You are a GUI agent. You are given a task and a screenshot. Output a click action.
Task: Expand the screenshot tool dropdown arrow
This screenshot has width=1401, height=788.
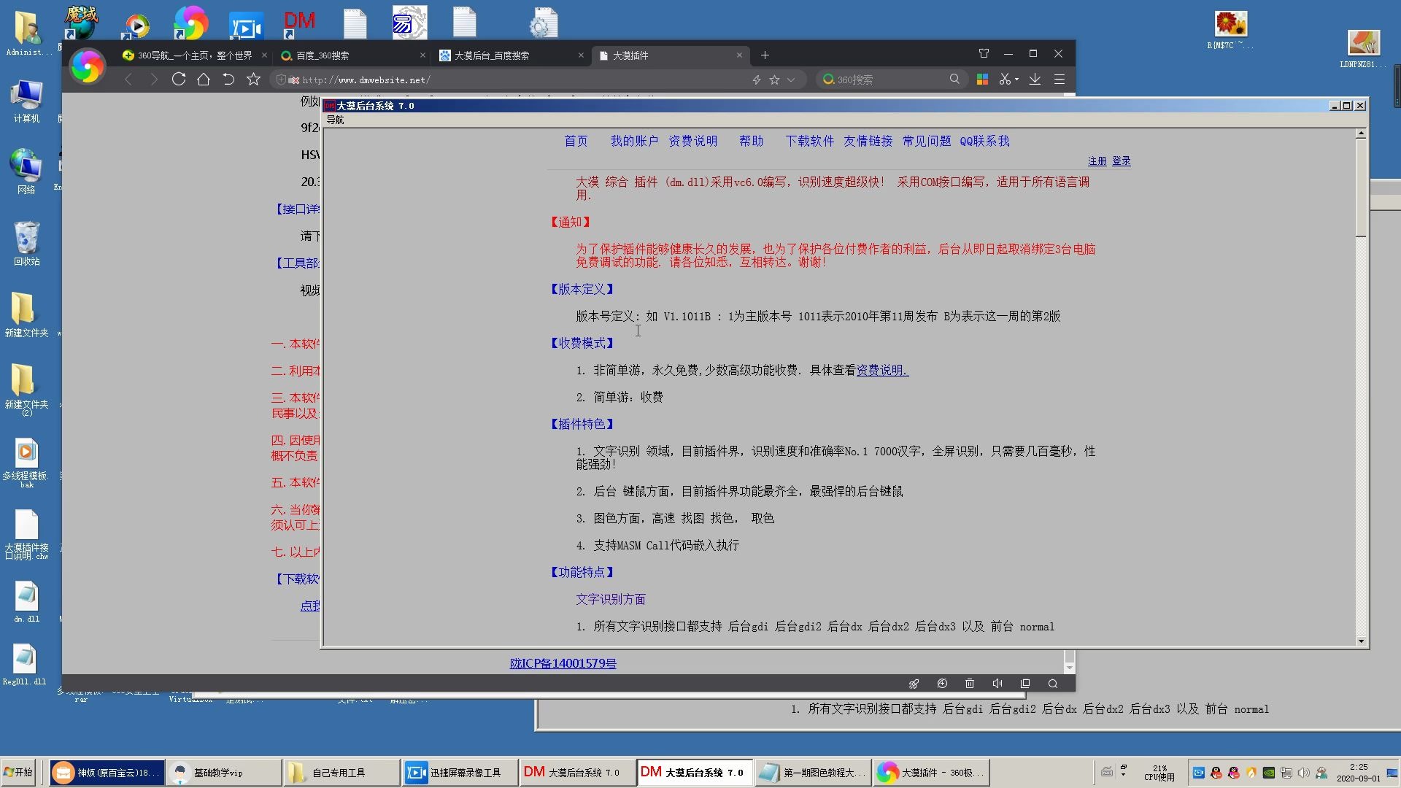1016,80
